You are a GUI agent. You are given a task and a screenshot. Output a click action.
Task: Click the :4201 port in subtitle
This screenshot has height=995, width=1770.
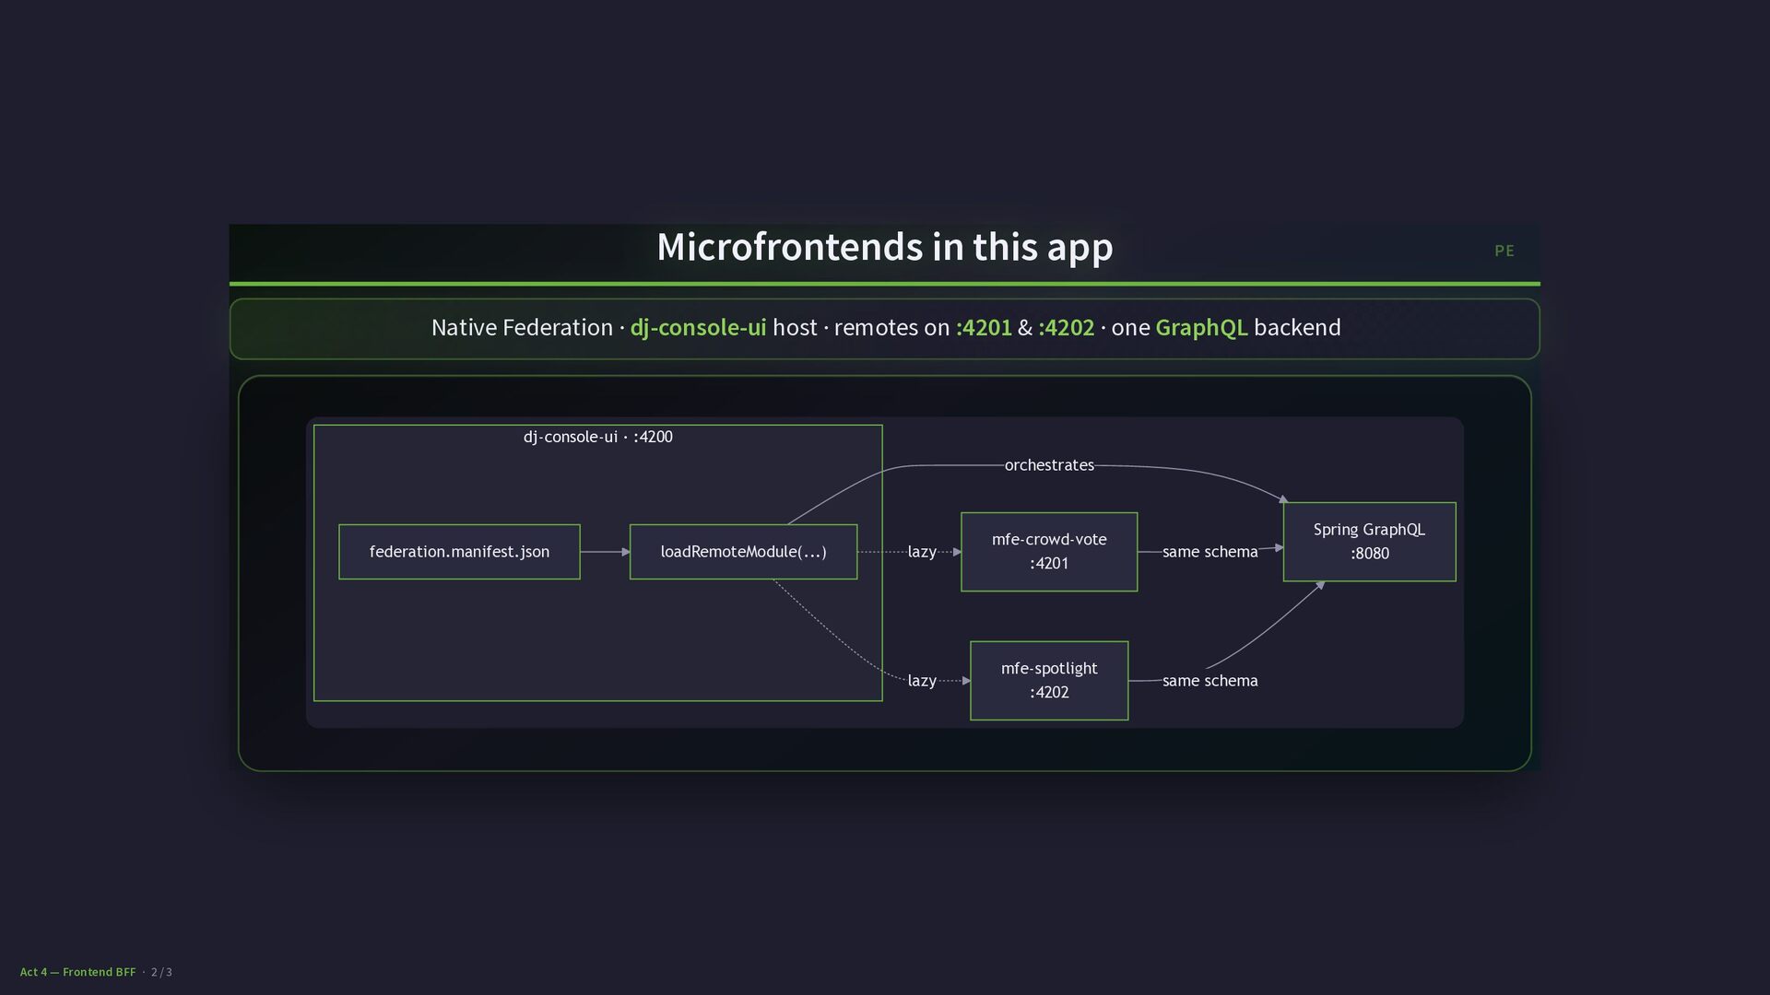[x=984, y=328]
